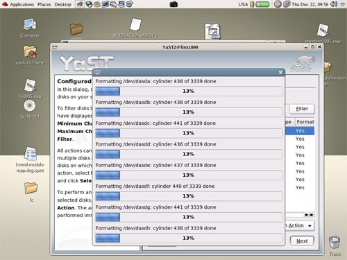The width and height of the screenshot is (347, 260).
Task: Open the 160905.sxw document icon
Action: click(30, 85)
